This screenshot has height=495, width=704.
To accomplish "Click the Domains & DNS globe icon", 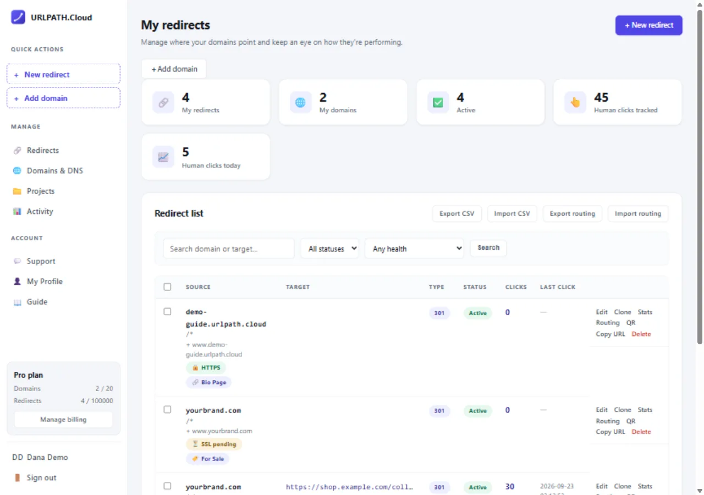I will click(x=17, y=170).
